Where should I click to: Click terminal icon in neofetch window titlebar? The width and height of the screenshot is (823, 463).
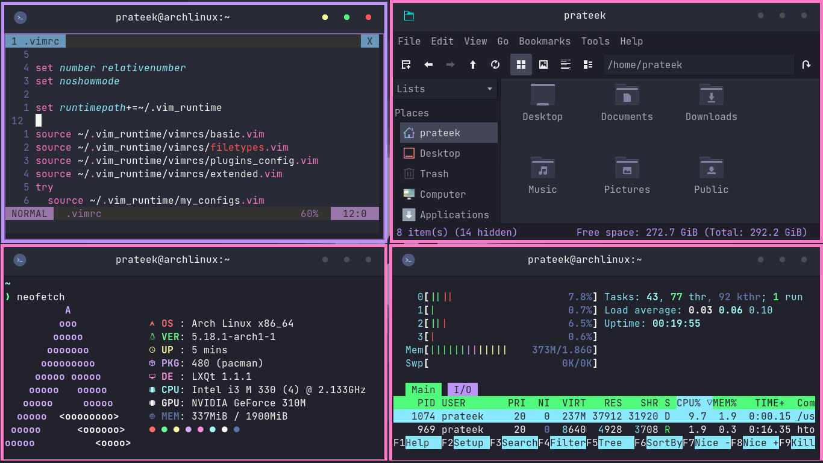click(x=20, y=260)
